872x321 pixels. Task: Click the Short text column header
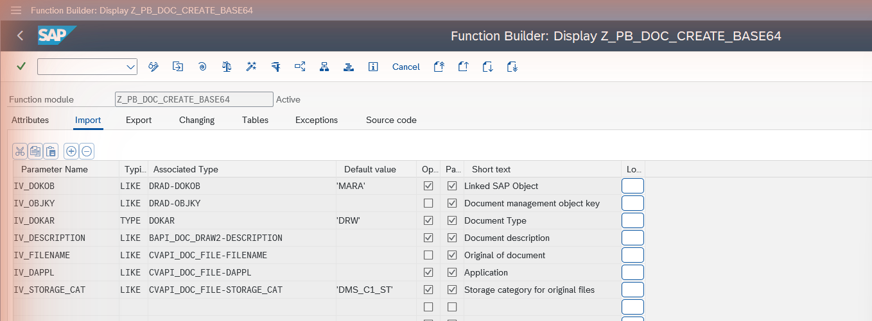543,169
